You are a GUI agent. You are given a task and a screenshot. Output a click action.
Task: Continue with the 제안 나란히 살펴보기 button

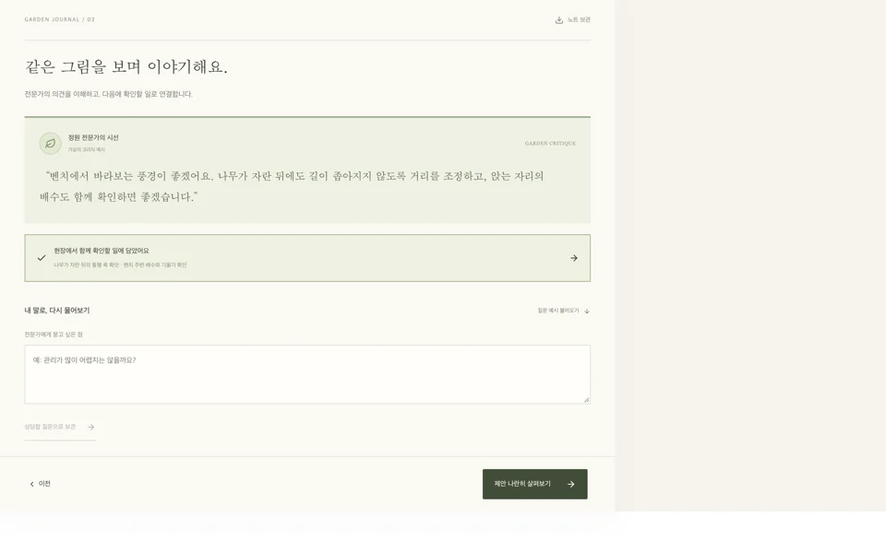[534, 484]
